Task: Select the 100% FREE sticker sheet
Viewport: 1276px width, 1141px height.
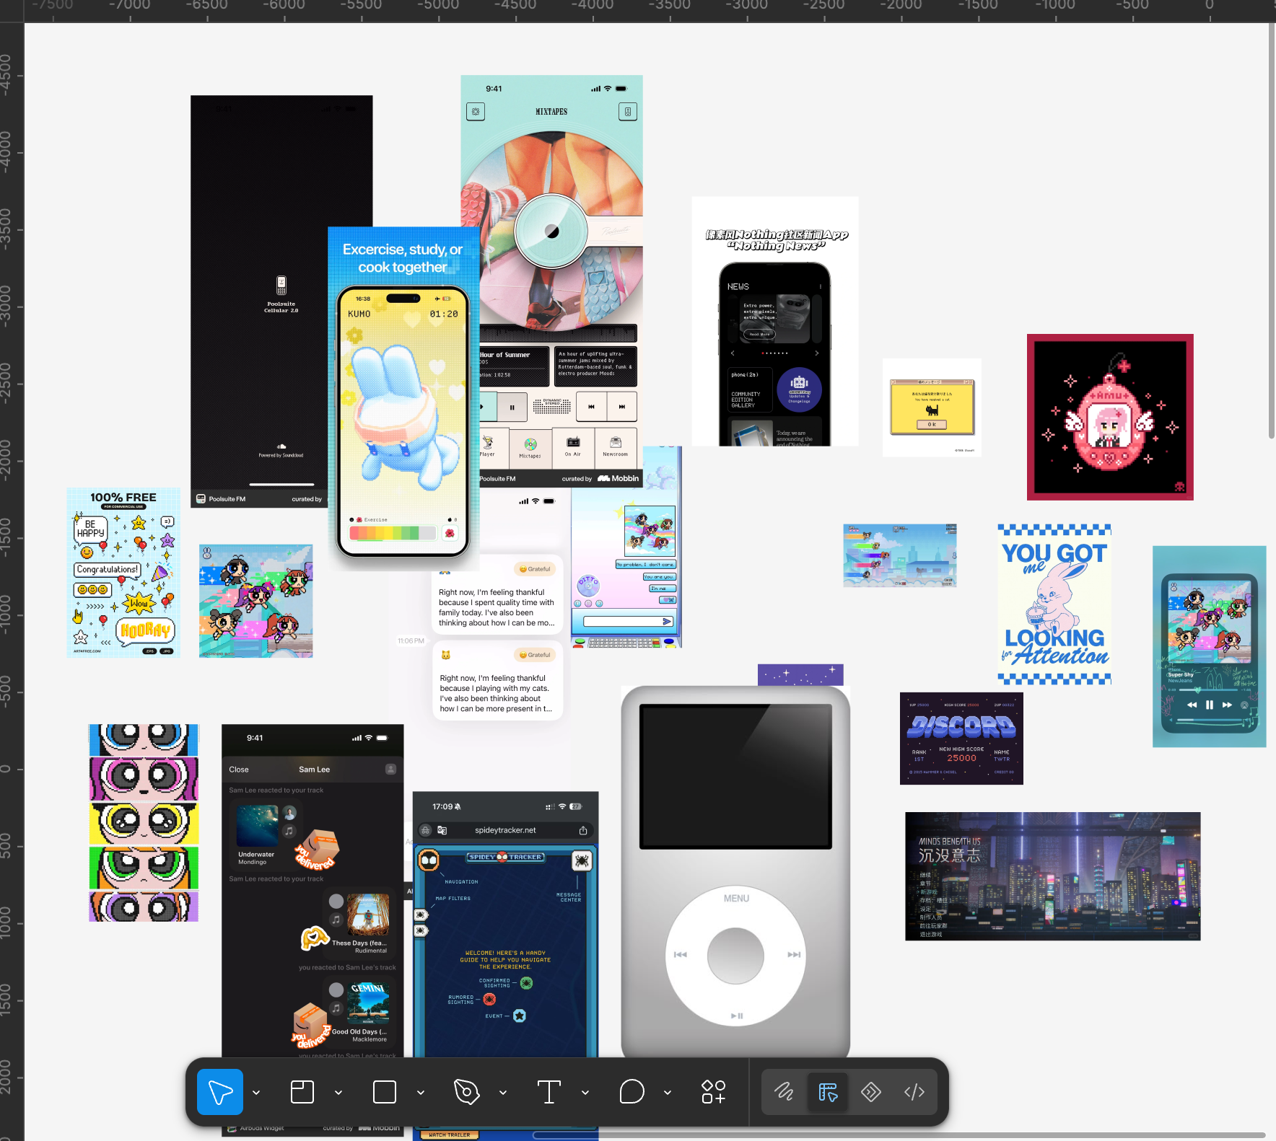Action: pyautogui.click(x=123, y=573)
